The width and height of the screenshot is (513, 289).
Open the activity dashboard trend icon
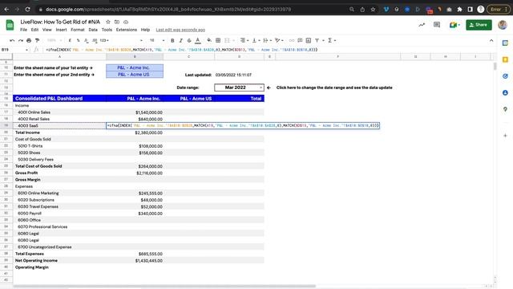coord(422,25)
